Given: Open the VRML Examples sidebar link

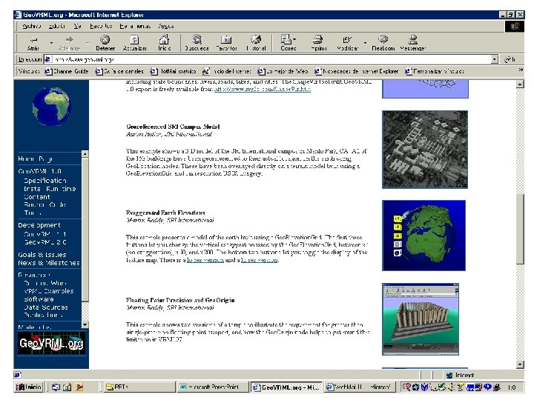Looking at the screenshot, I should (x=49, y=291).
